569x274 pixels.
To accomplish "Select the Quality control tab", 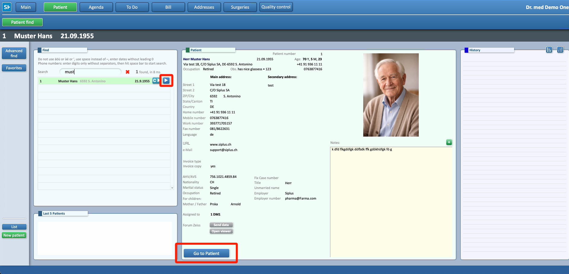I will (x=276, y=7).
